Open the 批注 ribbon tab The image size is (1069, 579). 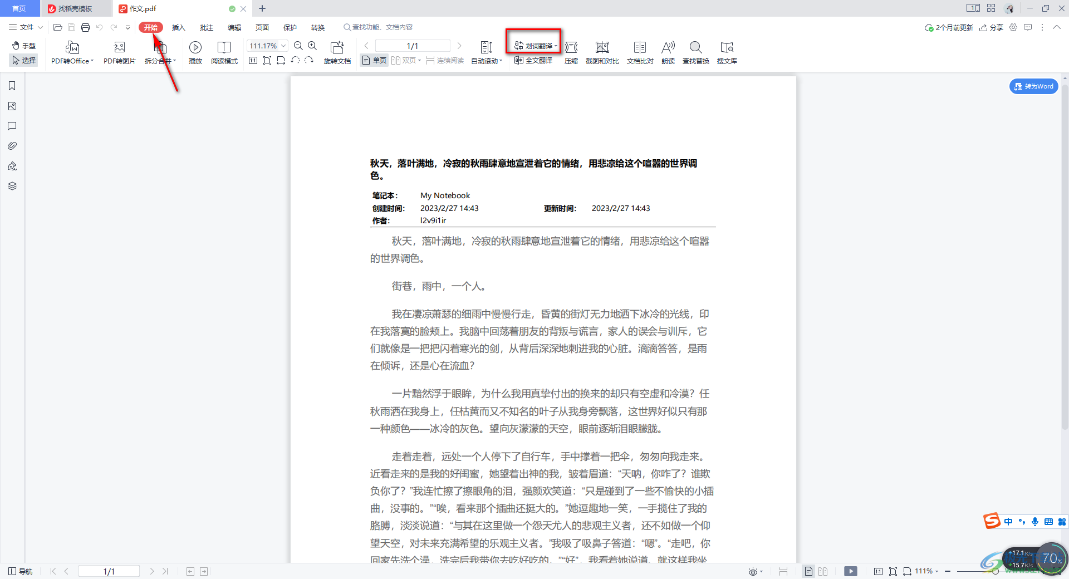click(206, 27)
